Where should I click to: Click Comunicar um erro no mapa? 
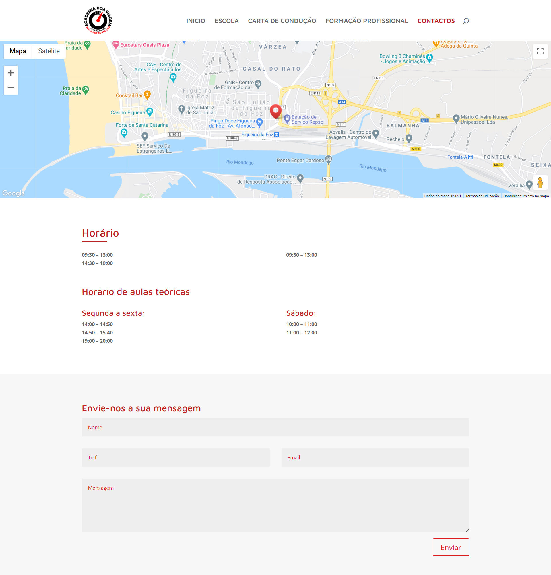click(526, 196)
